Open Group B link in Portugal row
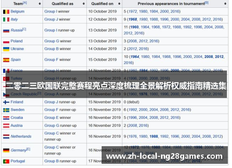Image resolution: width=232 pixels, height=168 pixels. click(52, 161)
